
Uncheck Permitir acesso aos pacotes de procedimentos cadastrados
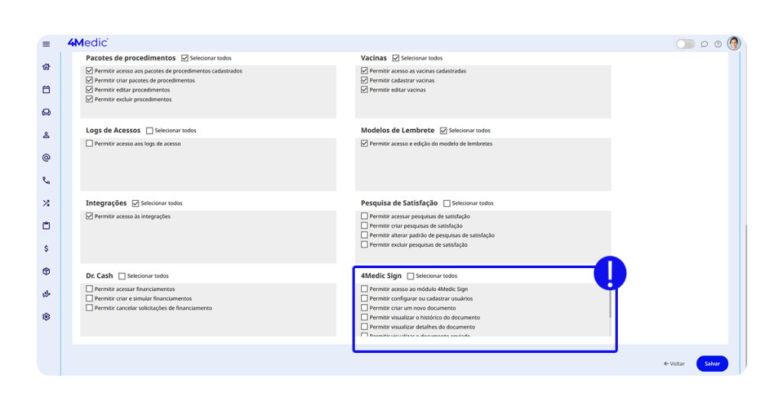pos(89,71)
